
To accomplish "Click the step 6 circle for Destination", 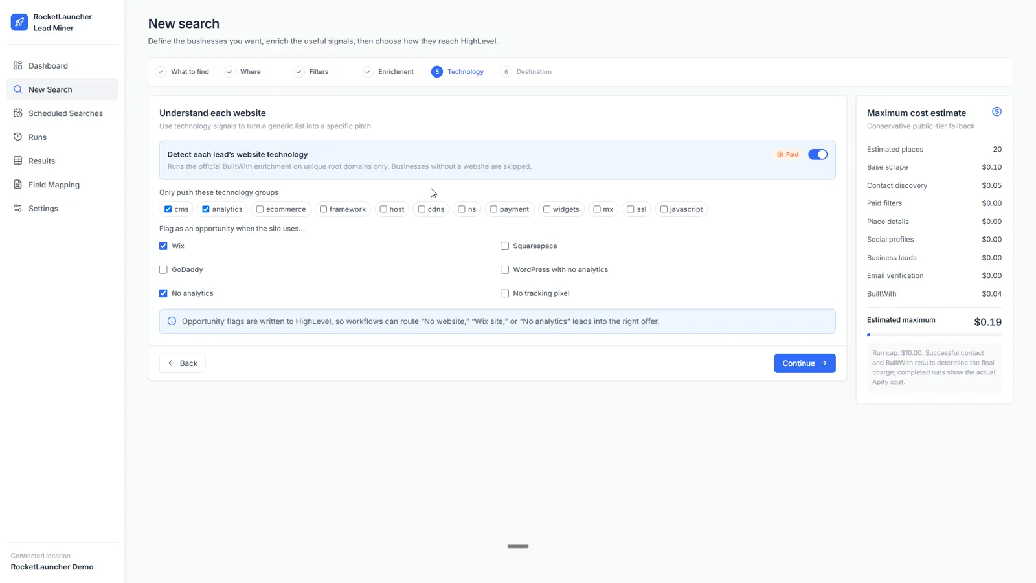I will coord(506,72).
